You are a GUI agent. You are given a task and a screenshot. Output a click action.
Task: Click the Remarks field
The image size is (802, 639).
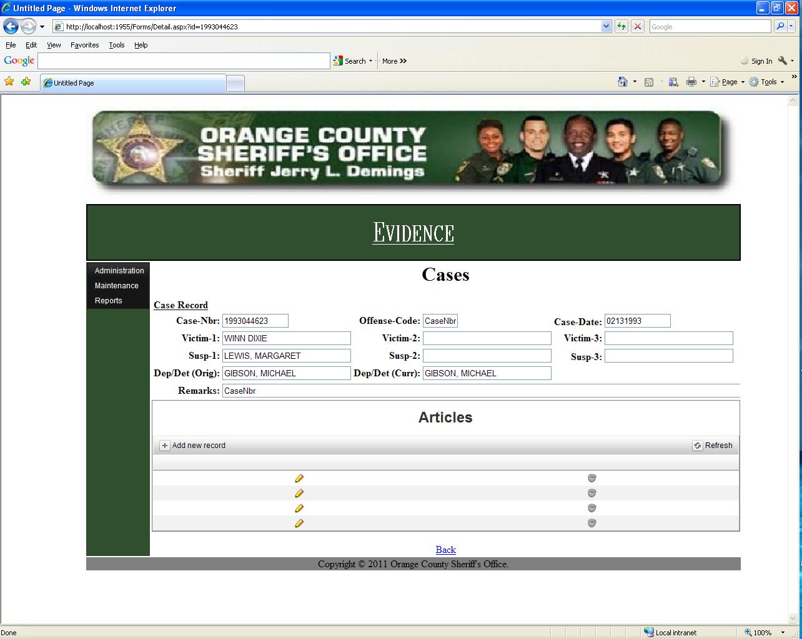point(481,391)
